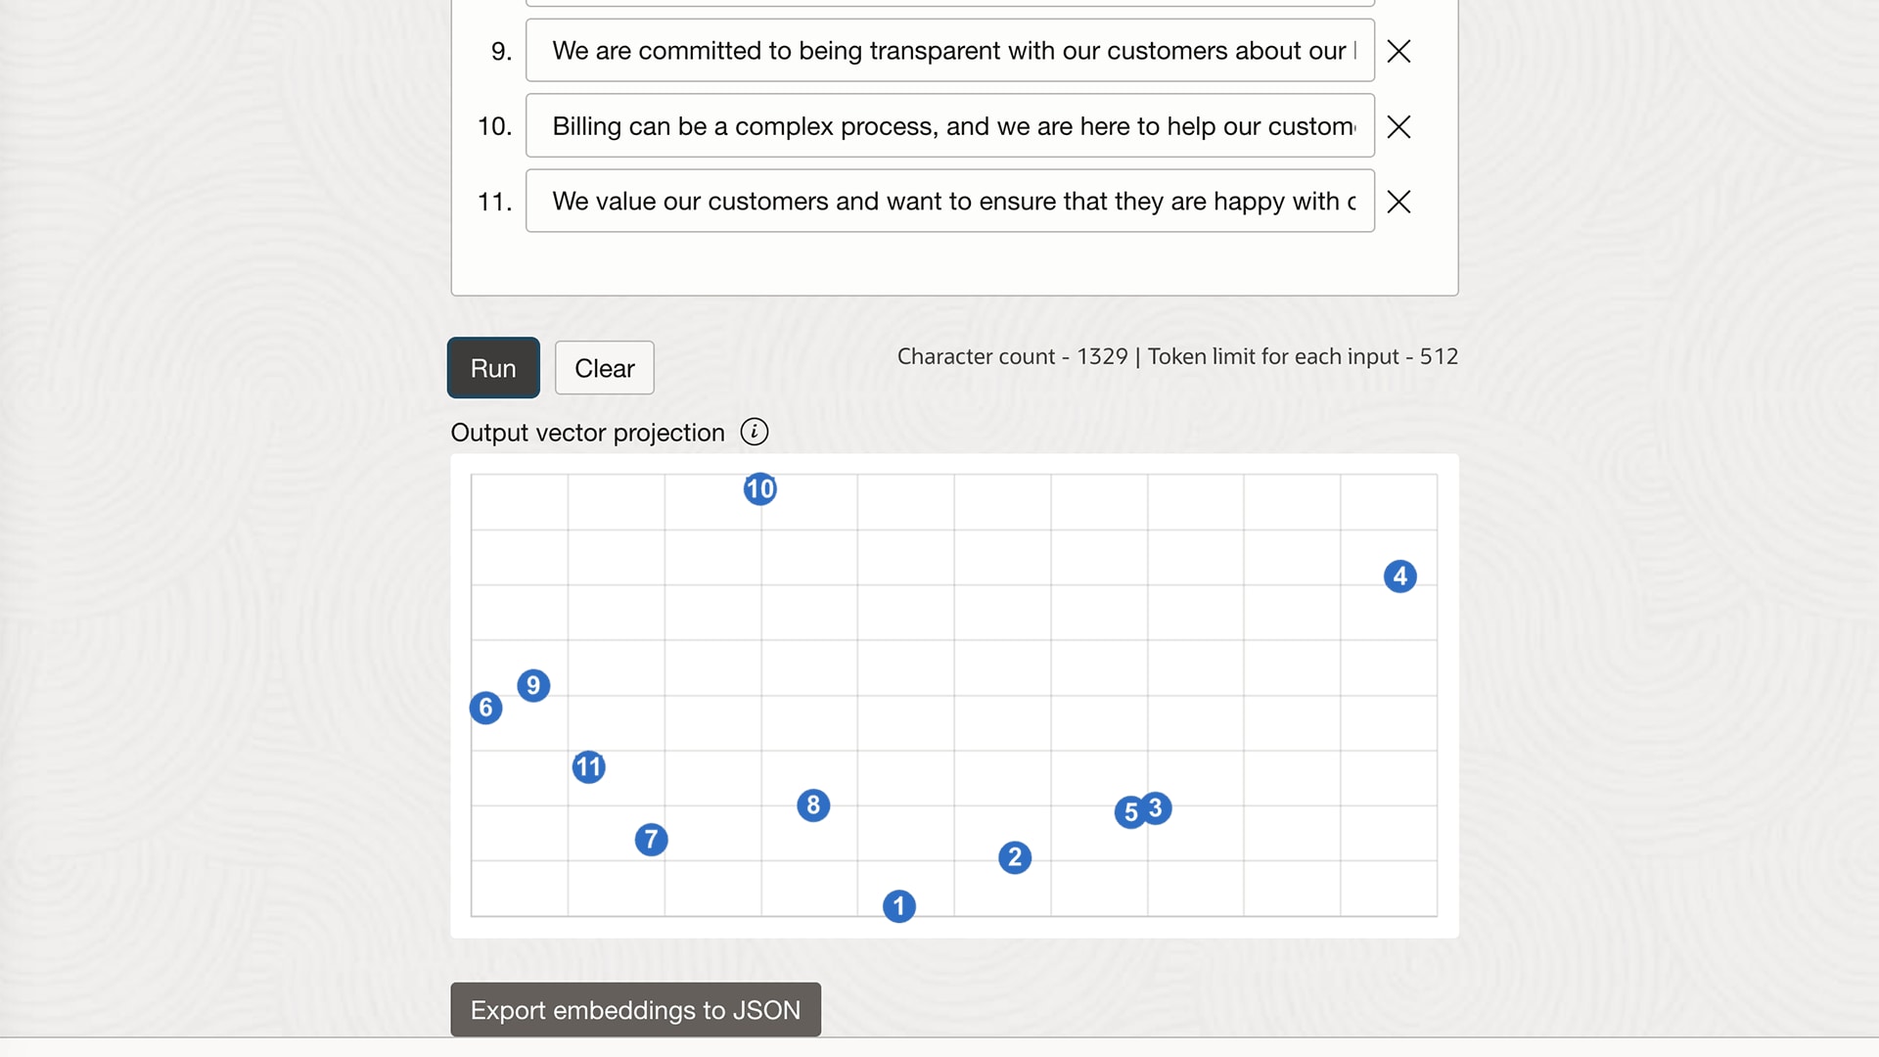Focus the 'Billing can be' text input
This screenshot has width=1879, height=1057.
coord(949,126)
